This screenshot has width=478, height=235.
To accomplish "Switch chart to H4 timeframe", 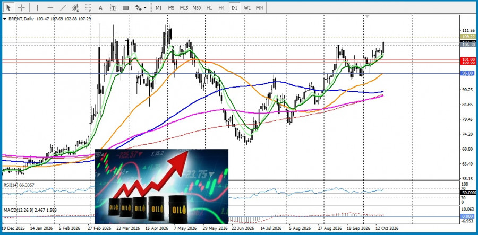I will point(221,8).
